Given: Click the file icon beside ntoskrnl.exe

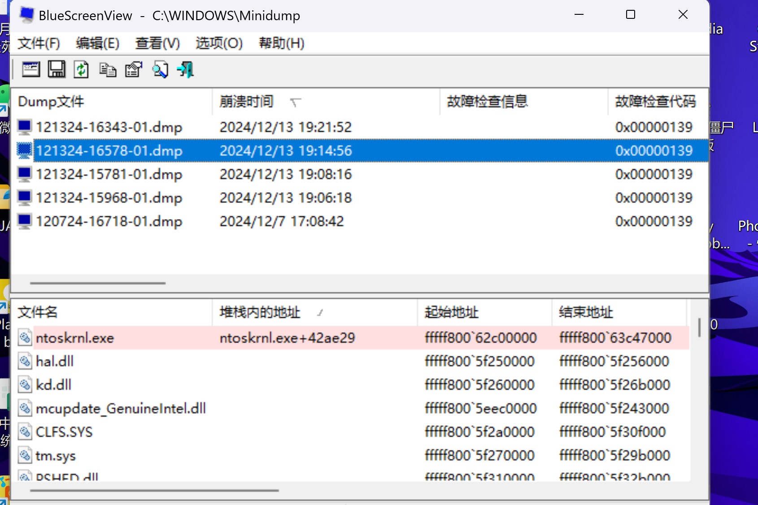Looking at the screenshot, I should coord(24,337).
